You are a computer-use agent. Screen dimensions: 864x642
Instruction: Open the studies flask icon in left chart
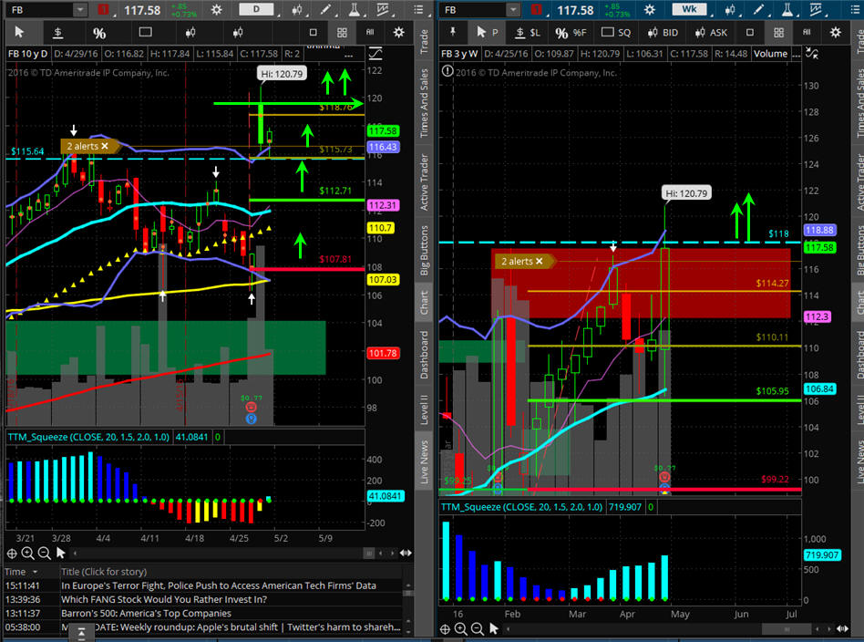[x=353, y=10]
